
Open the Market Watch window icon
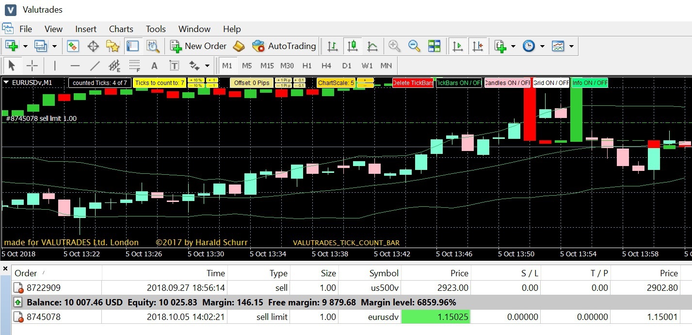(73, 46)
